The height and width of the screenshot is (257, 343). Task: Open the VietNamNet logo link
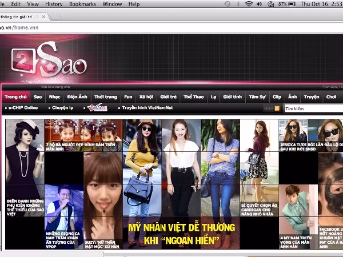point(98,107)
